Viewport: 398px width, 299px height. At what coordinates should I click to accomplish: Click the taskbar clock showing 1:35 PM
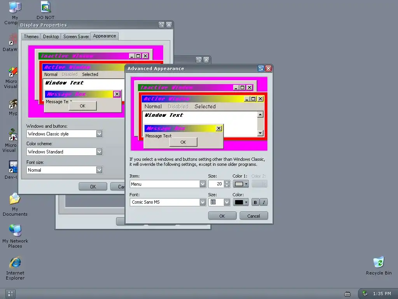click(382, 294)
